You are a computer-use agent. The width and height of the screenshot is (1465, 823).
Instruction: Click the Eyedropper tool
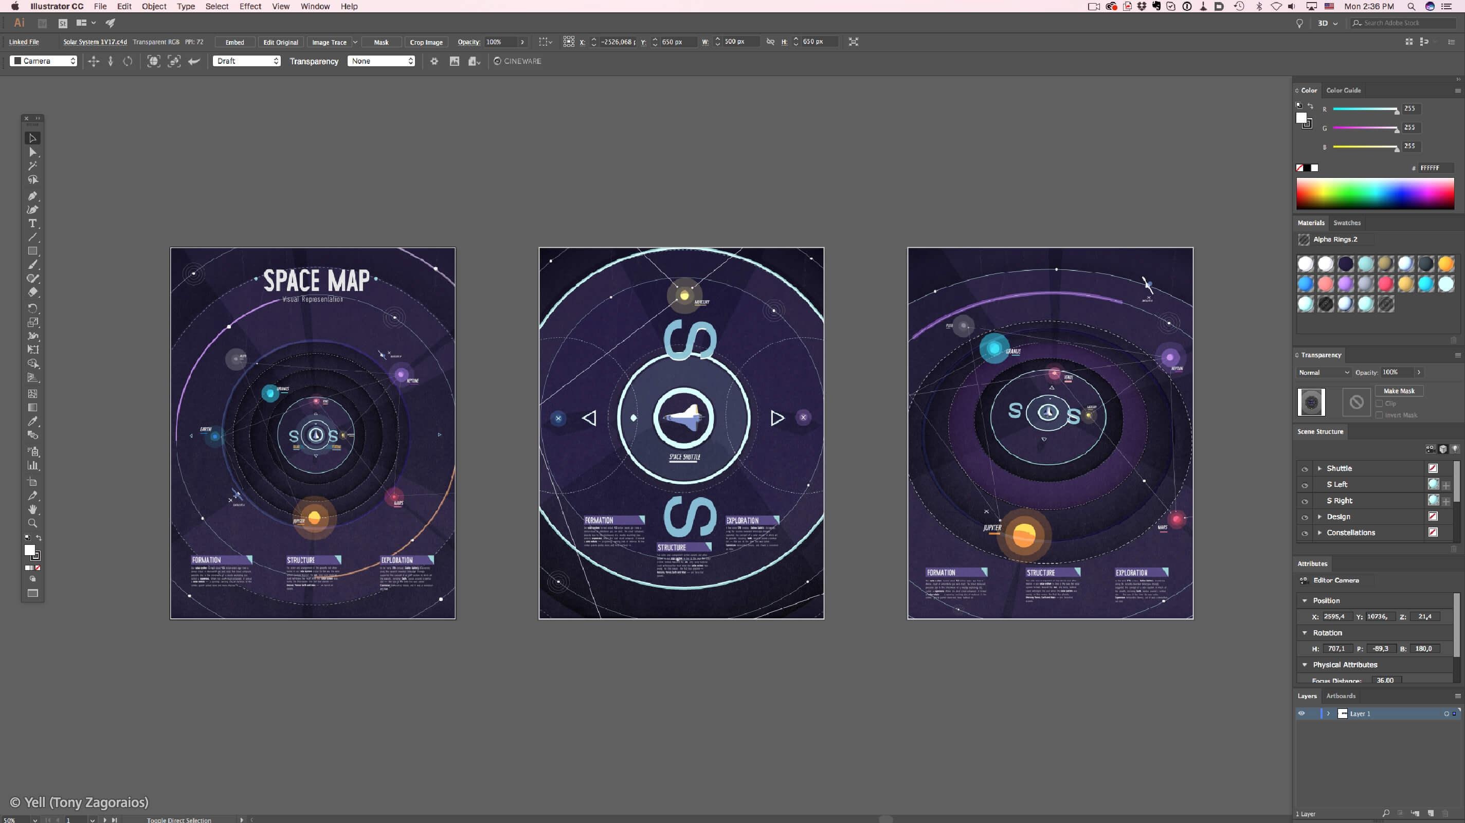(x=32, y=421)
